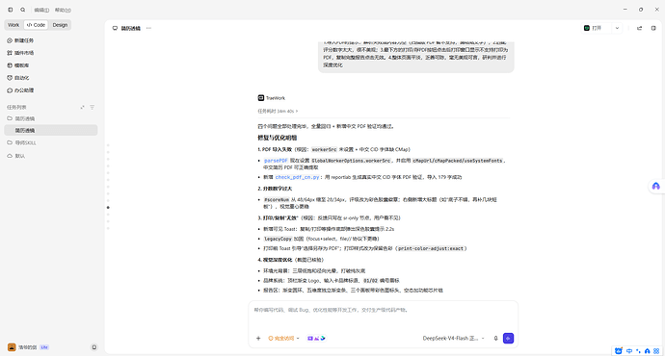Open the parsePDF code link
This screenshot has width=665, height=356.
pyautogui.click(x=276, y=161)
